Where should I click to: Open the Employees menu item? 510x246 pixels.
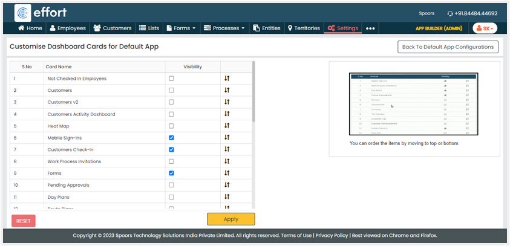click(68, 28)
